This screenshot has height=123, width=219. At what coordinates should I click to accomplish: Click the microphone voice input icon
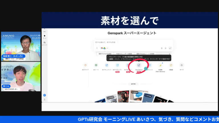(x=165, y=48)
